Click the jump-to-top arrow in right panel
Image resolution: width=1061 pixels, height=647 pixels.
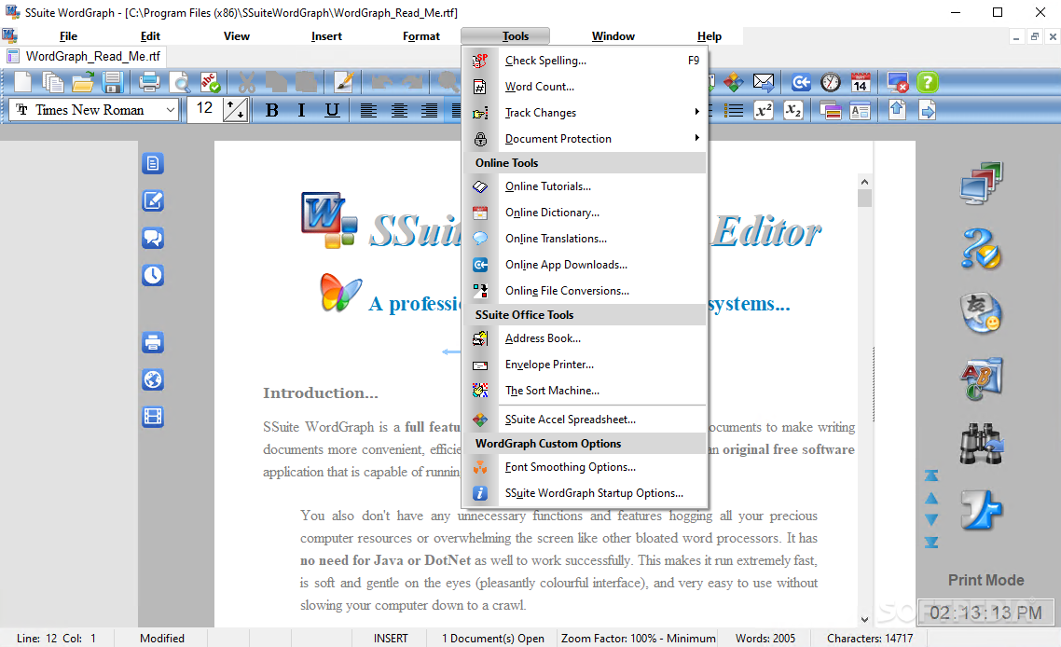[931, 475]
